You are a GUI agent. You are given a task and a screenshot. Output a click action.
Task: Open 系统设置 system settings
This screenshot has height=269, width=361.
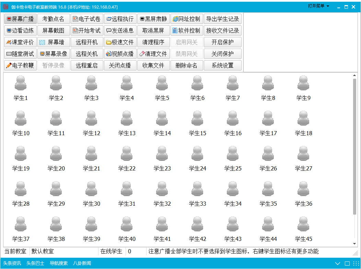[222, 65]
